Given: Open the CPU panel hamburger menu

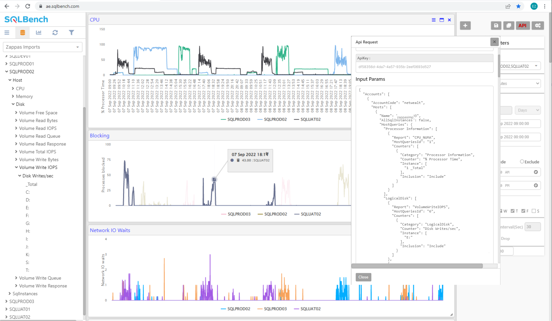Looking at the screenshot, I should point(433,20).
